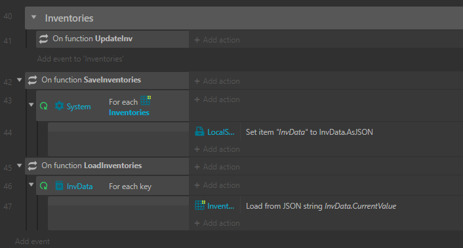Click the array icon after For each
Image resolution: width=463 pixels, height=248 pixels.
coord(146,100)
